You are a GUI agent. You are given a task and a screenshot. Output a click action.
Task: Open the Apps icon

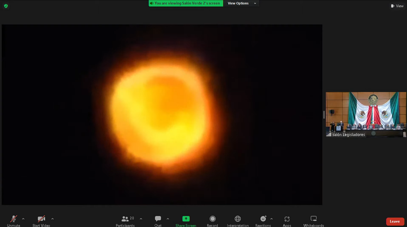[x=287, y=219]
